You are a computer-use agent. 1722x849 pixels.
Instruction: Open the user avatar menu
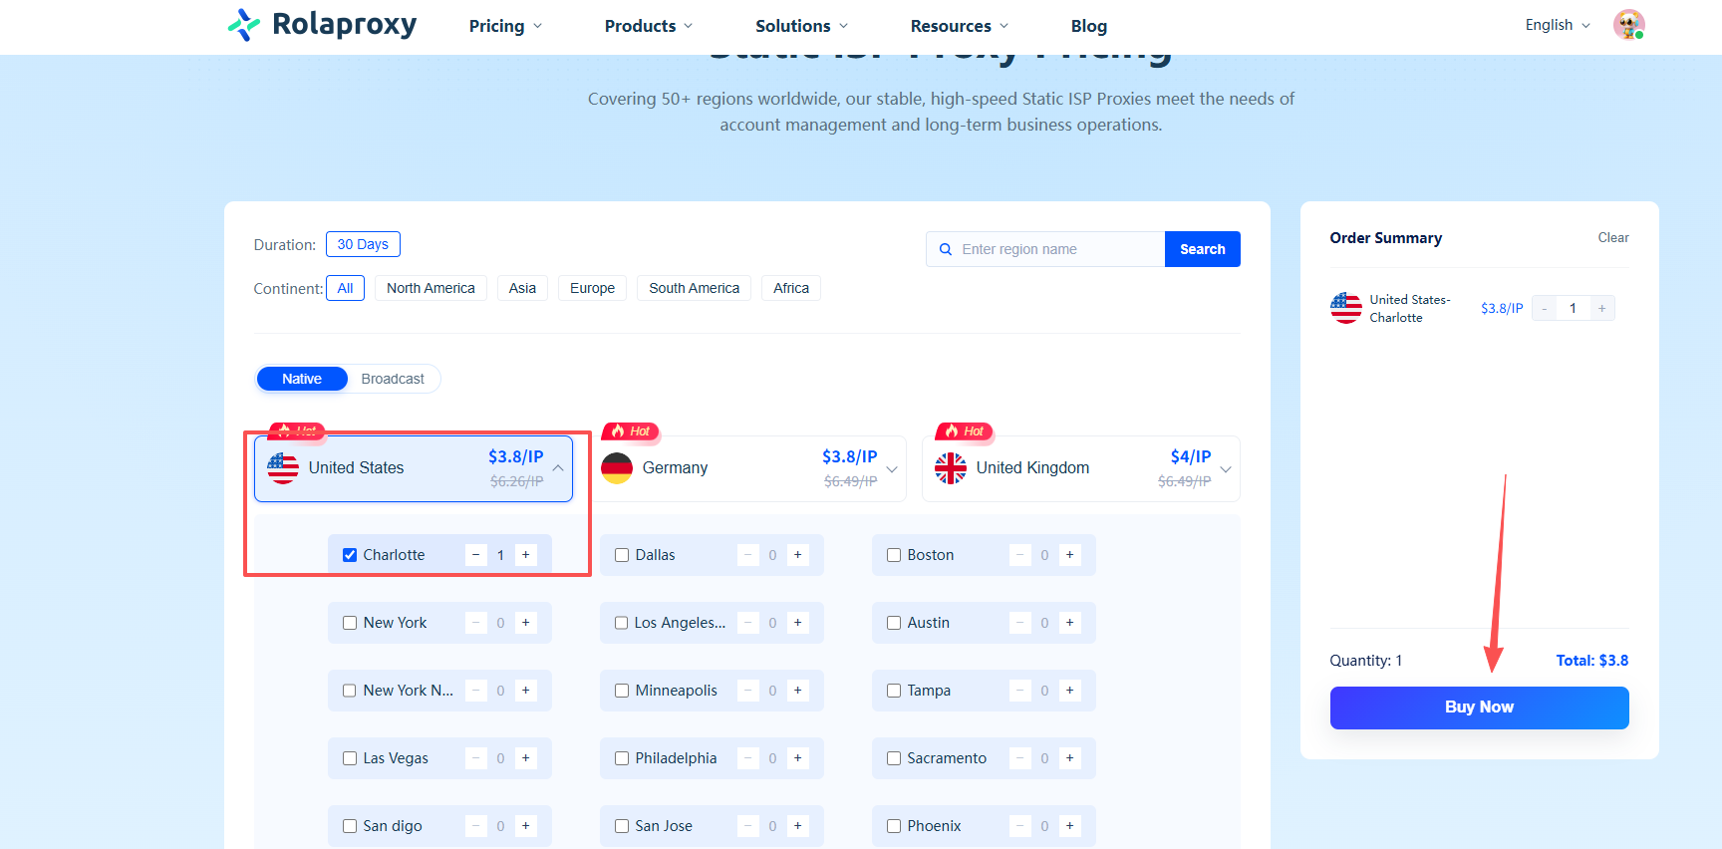point(1628,25)
